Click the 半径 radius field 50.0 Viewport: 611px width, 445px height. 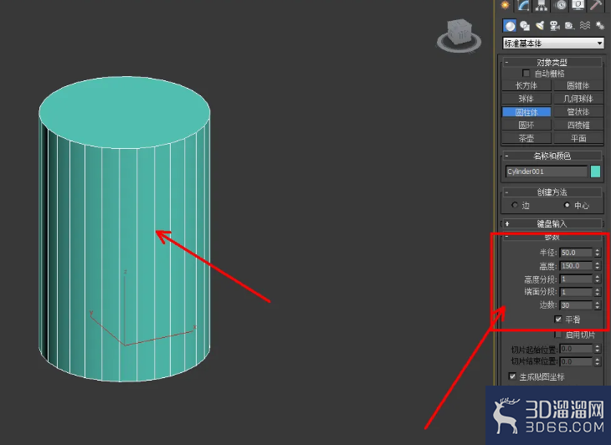(x=576, y=253)
